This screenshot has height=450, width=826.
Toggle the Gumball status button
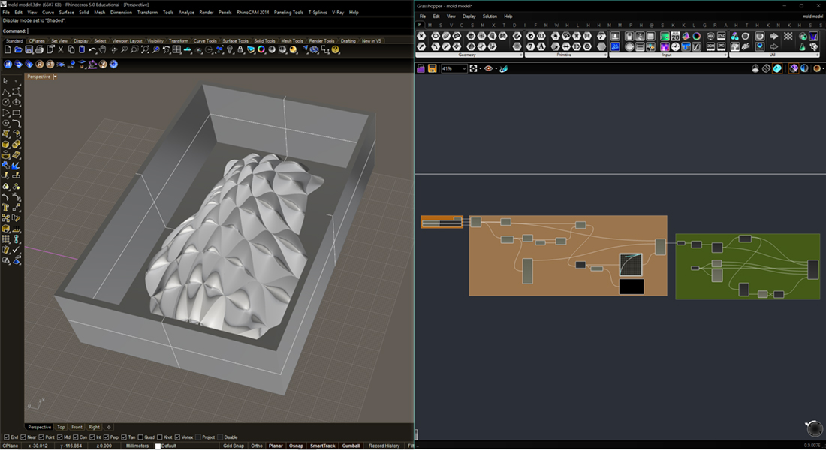click(x=351, y=445)
